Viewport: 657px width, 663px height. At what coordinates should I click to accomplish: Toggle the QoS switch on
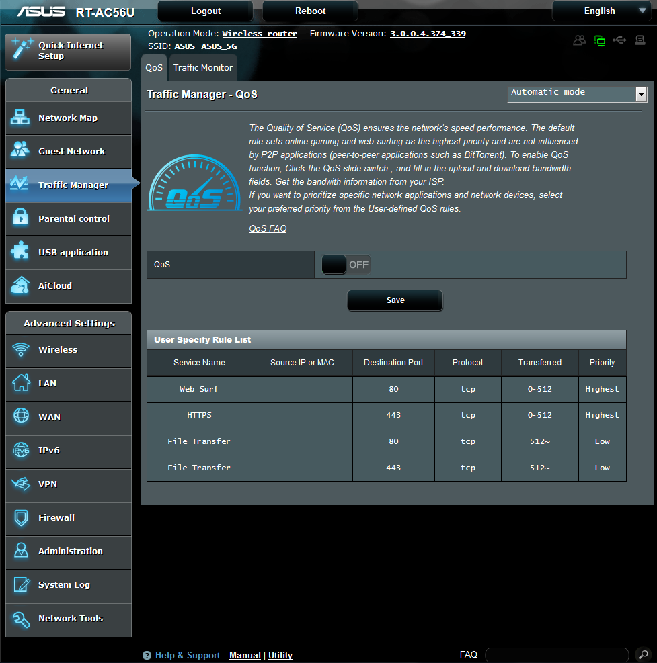tap(346, 265)
